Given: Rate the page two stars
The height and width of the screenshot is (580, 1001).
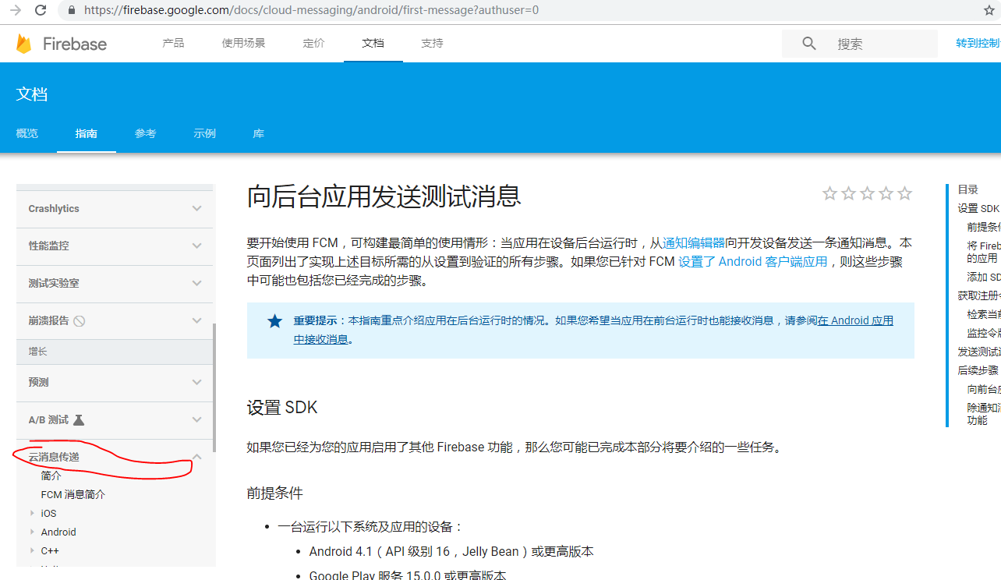Looking at the screenshot, I should 848,193.
